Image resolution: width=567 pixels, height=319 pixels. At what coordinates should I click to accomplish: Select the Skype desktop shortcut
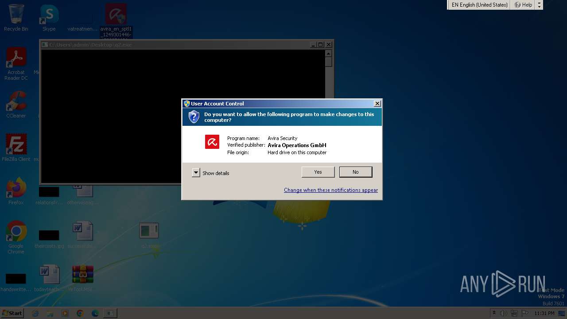[49, 18]
